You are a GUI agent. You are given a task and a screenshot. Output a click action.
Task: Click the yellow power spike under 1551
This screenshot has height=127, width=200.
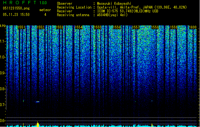[23, 125]
